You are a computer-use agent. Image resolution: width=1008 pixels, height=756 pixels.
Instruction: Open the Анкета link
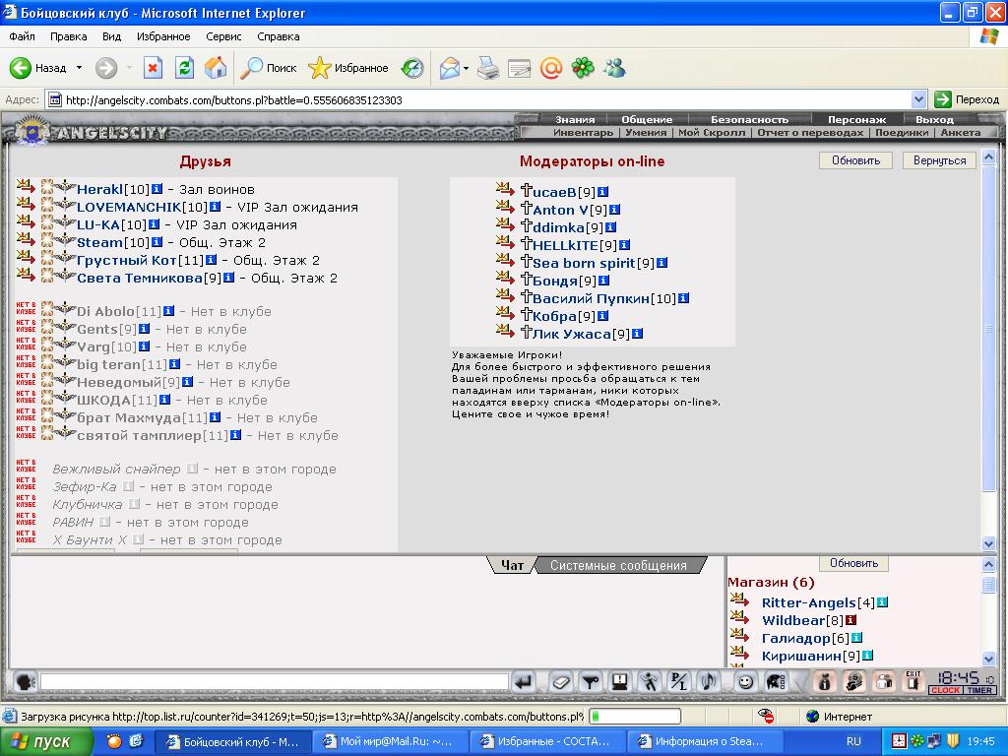coord(961,133)
